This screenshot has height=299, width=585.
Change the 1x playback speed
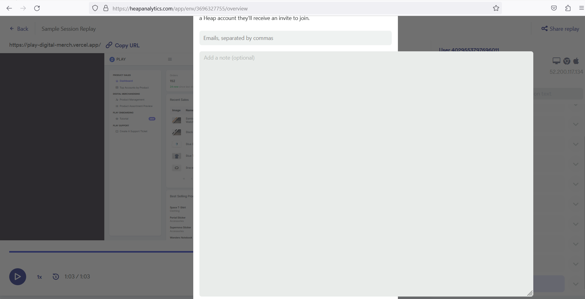point(39,277)
